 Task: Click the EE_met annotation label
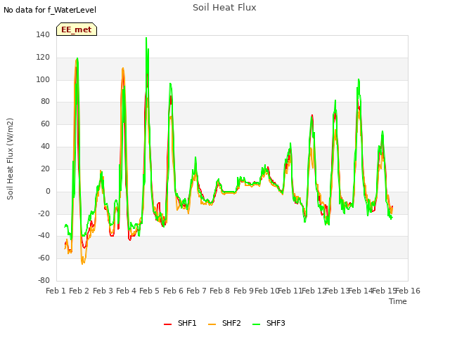click(77, 29)
